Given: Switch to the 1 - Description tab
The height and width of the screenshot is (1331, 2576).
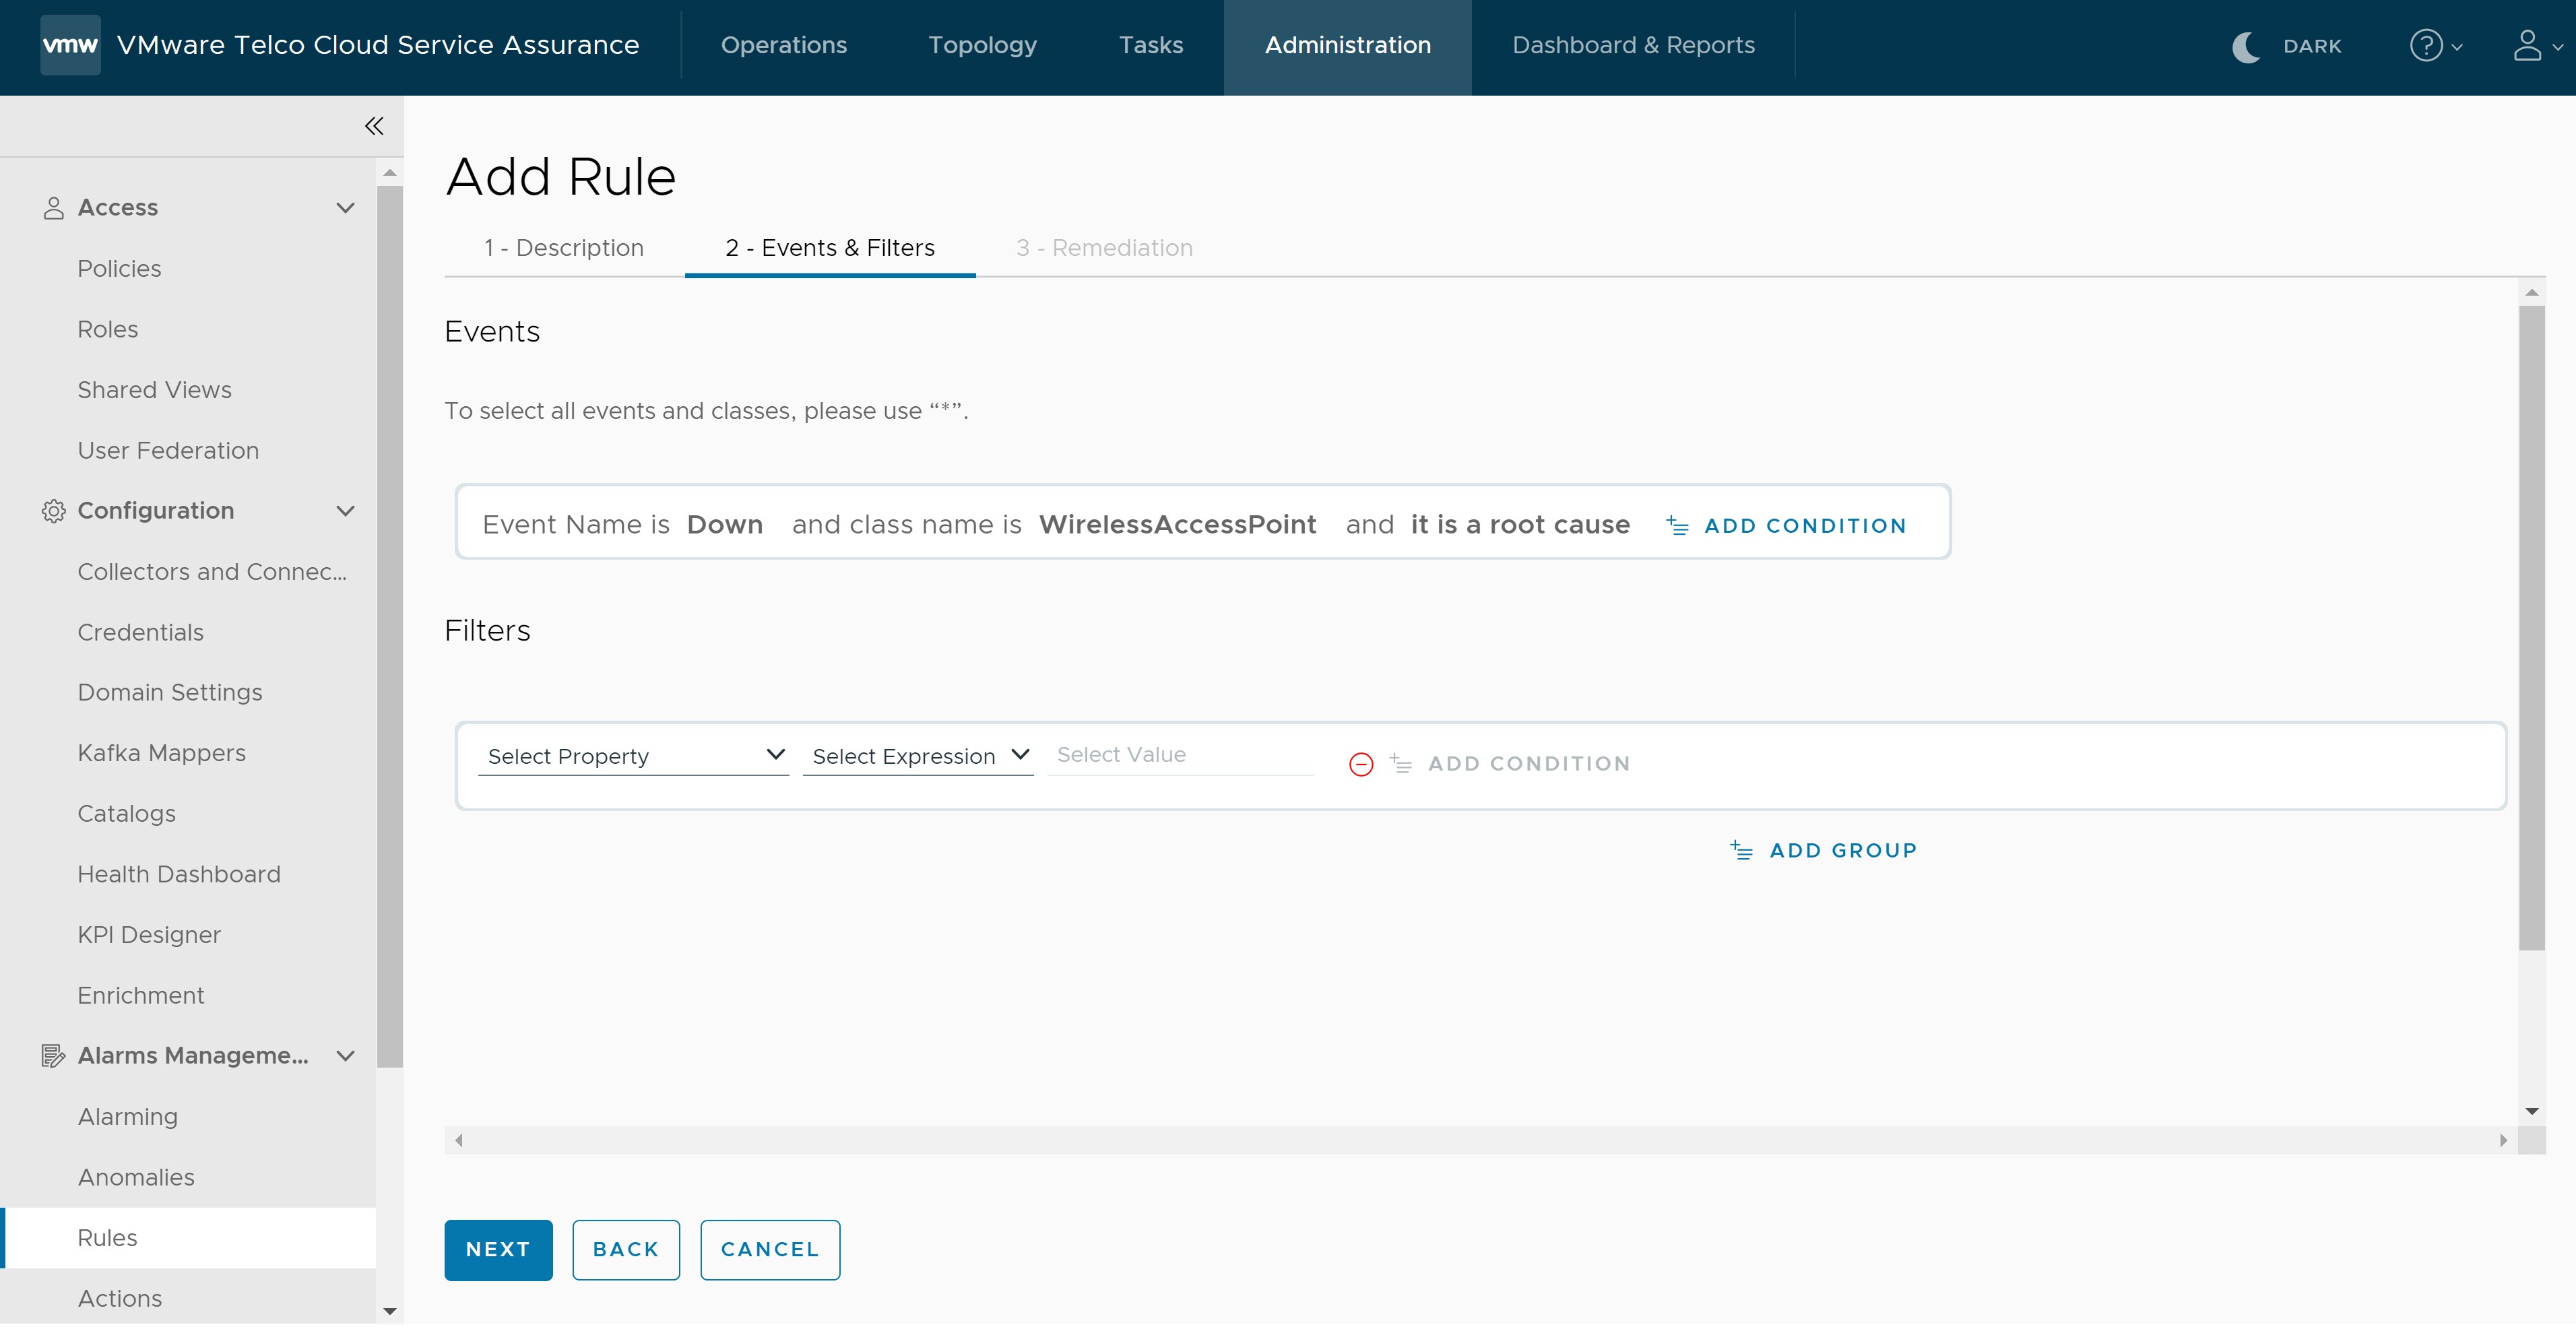Looking at the screenshot, I should (563, 248).
